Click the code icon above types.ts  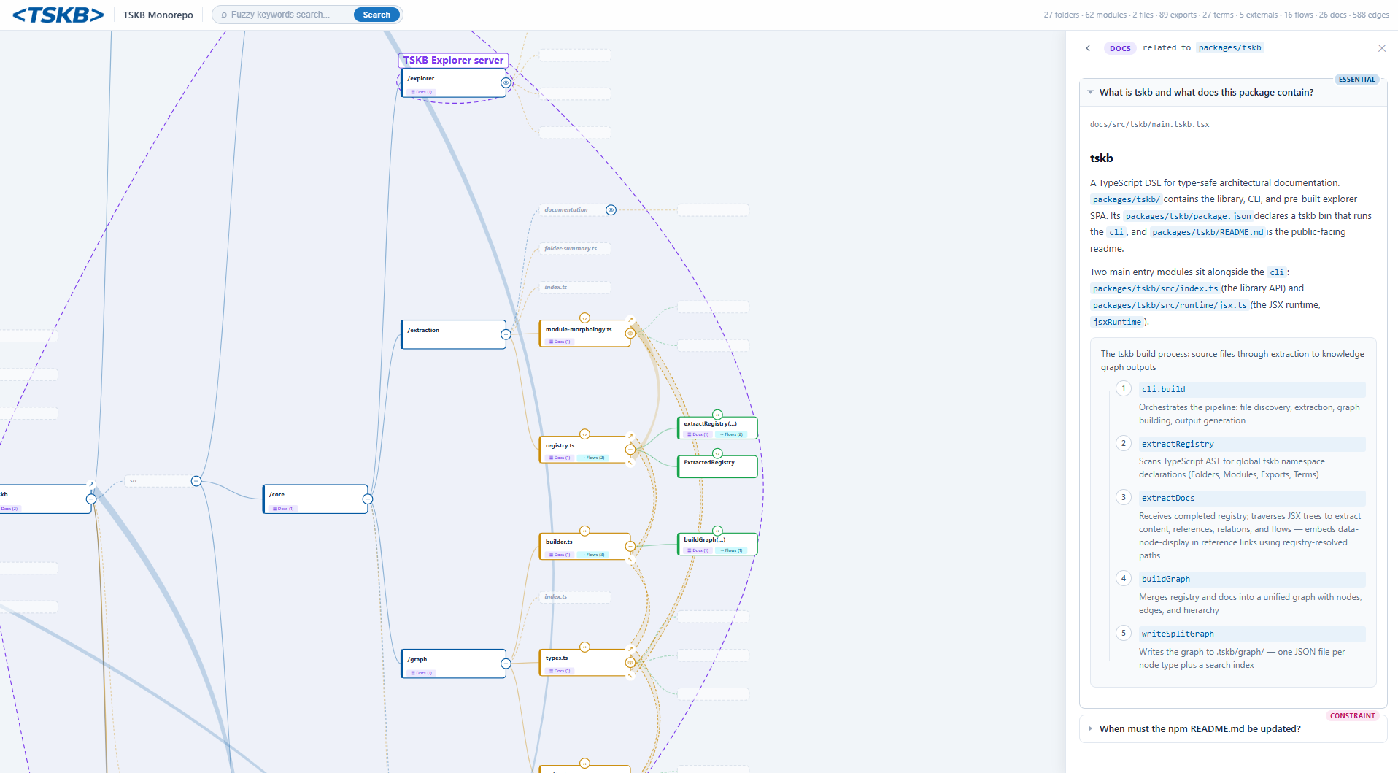(x=584, y=647)
